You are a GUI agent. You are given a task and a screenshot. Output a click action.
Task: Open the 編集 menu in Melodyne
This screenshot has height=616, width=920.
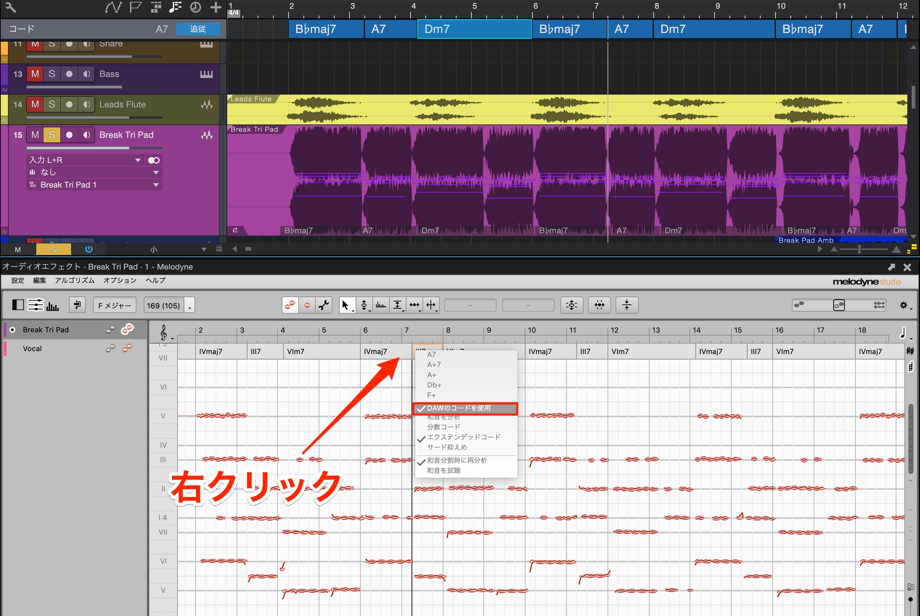pos(39,280)
